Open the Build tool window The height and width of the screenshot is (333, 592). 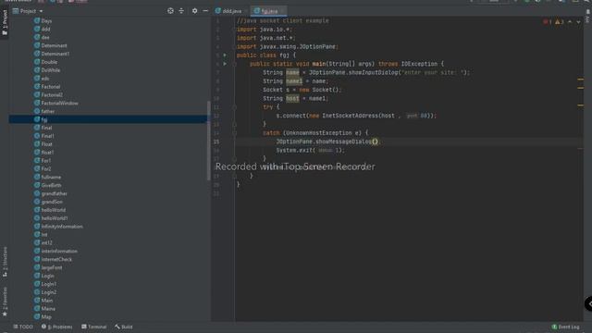pos(123,327)
